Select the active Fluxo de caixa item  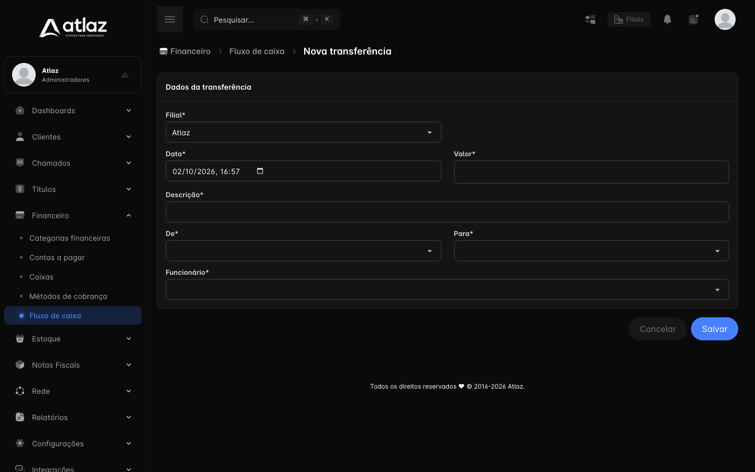(x=73, y=316)
